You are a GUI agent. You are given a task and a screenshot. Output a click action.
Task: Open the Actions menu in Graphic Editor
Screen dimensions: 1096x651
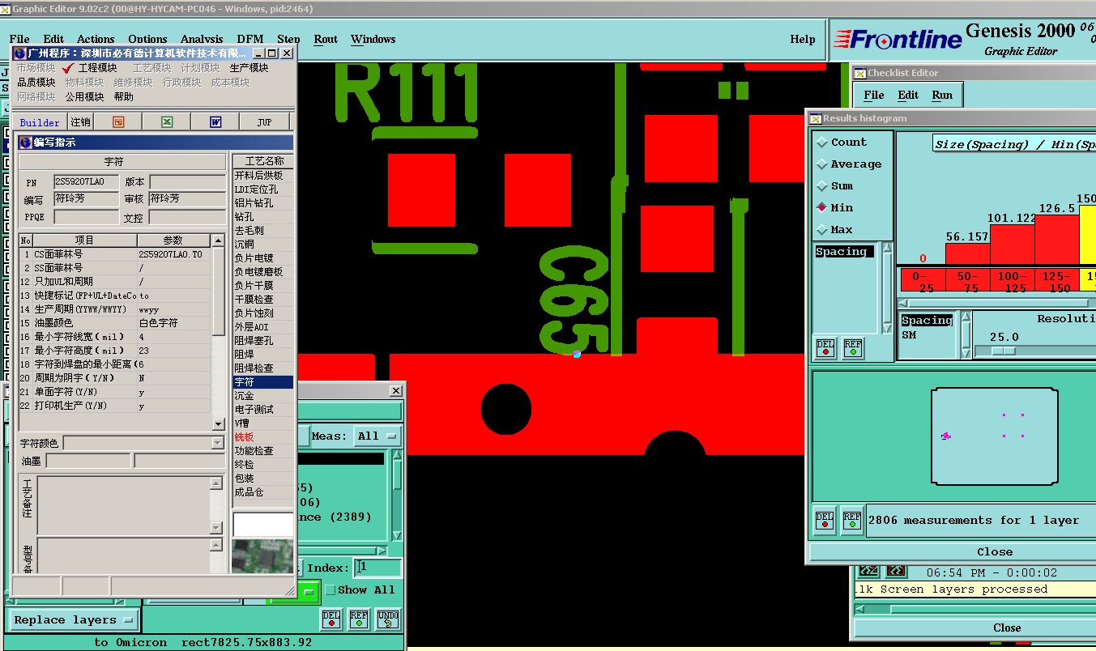96,39
